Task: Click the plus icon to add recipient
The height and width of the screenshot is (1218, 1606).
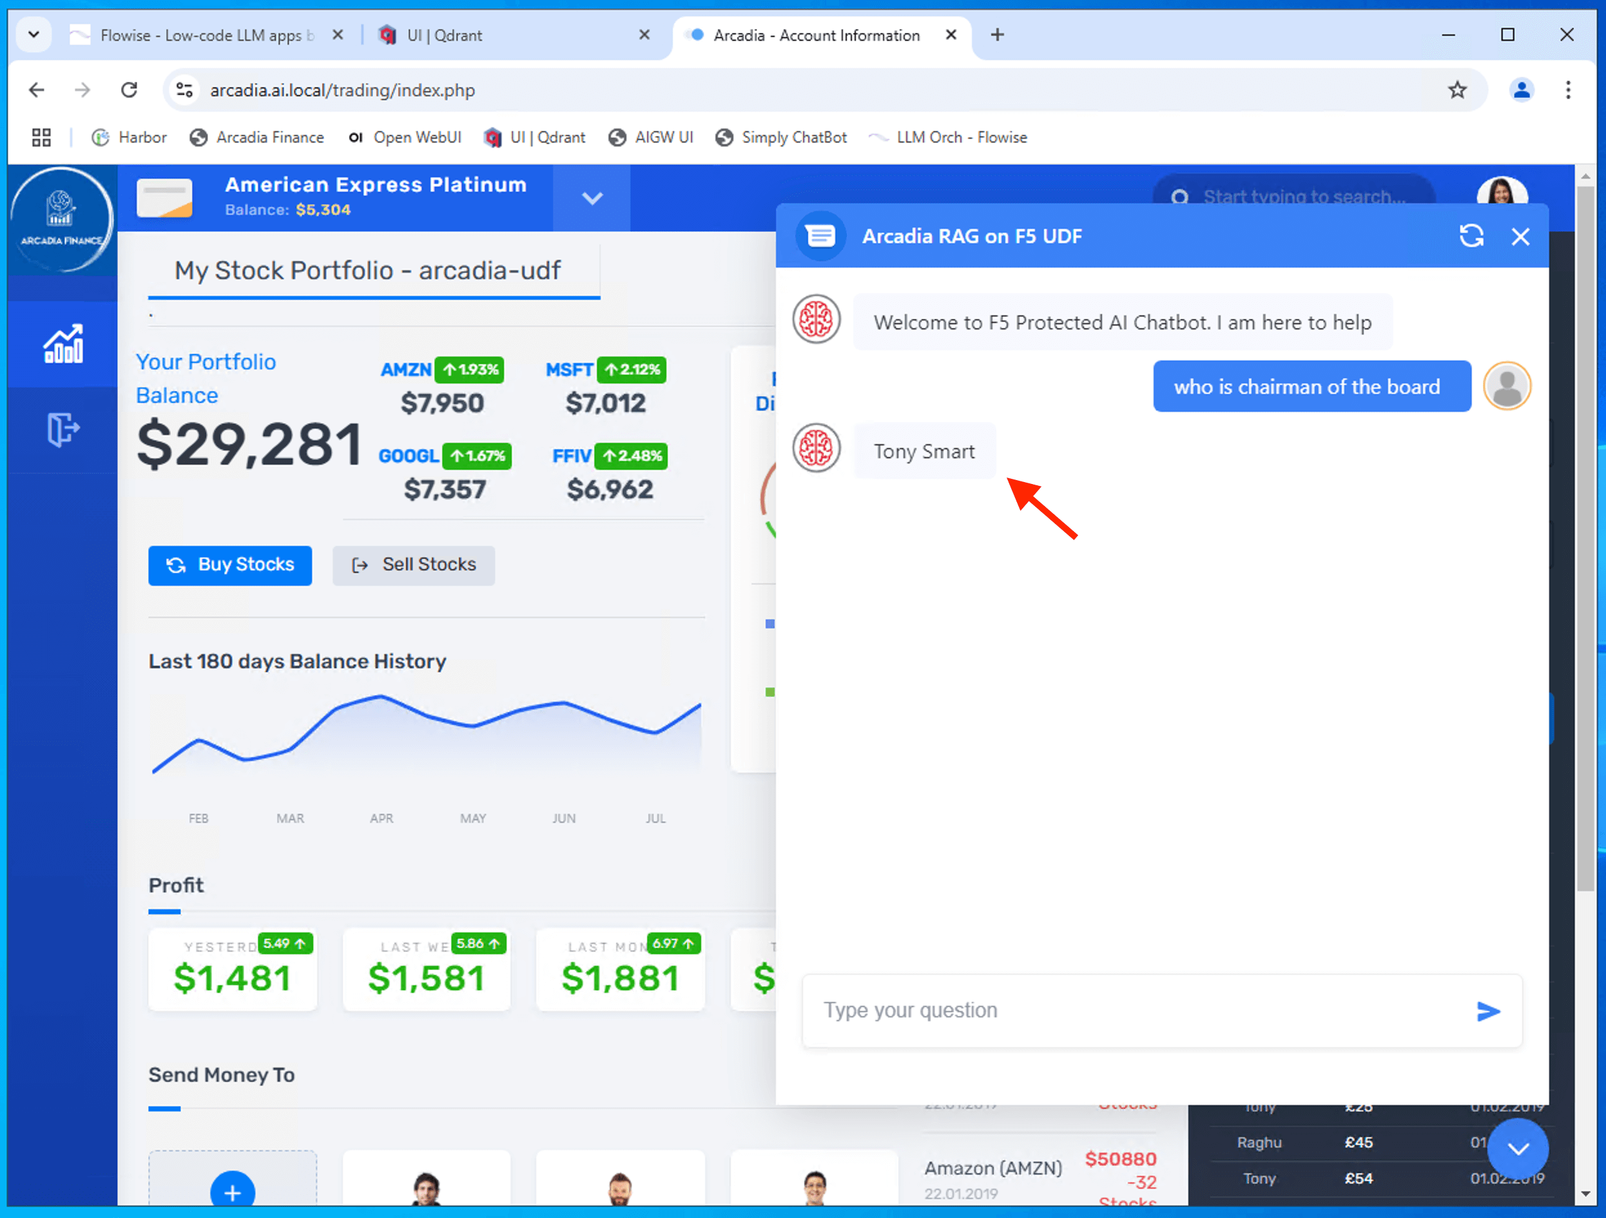Action: (x=233, y=1191)
